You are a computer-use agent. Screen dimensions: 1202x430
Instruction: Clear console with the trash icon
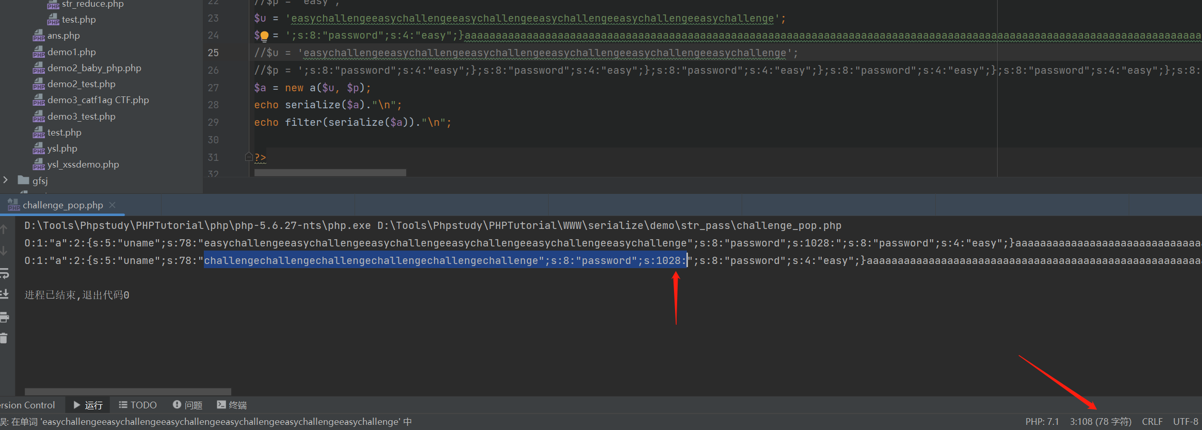4,338
